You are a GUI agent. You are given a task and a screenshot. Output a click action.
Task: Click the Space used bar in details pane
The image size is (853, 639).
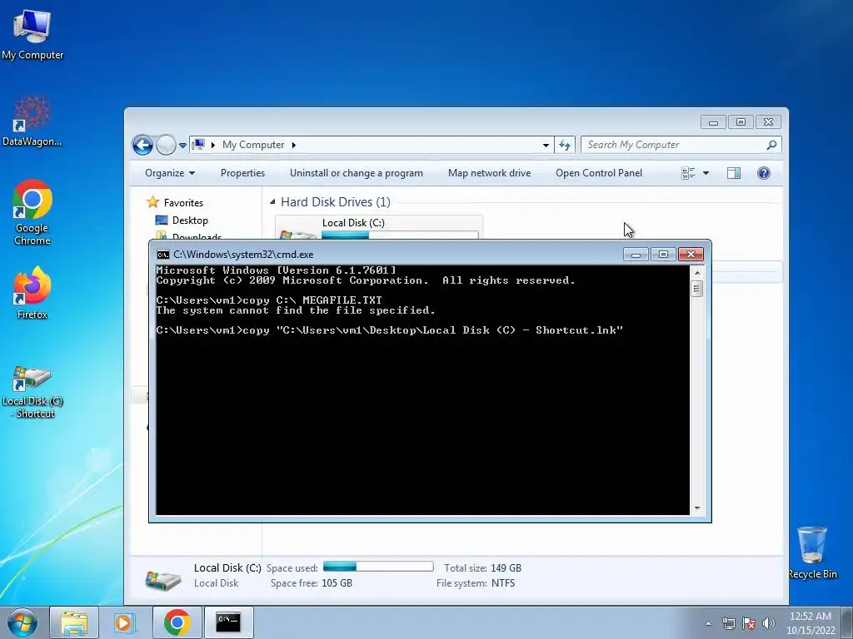tap(378, 567)
